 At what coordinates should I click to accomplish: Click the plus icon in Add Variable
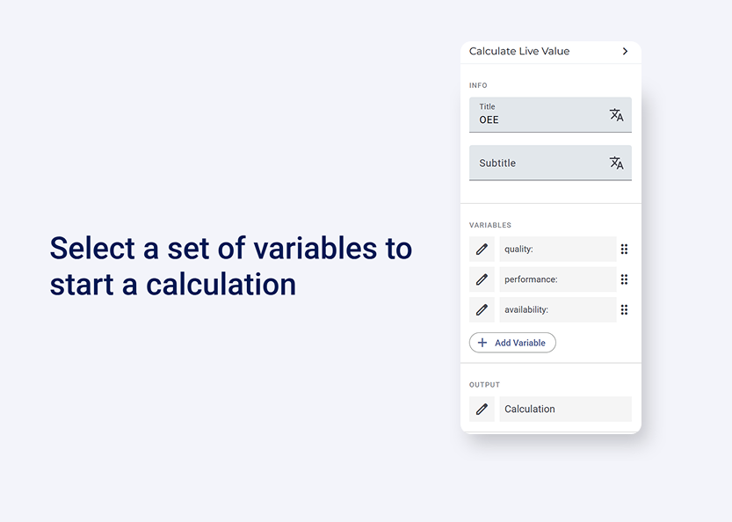click(x=482, y=343)
